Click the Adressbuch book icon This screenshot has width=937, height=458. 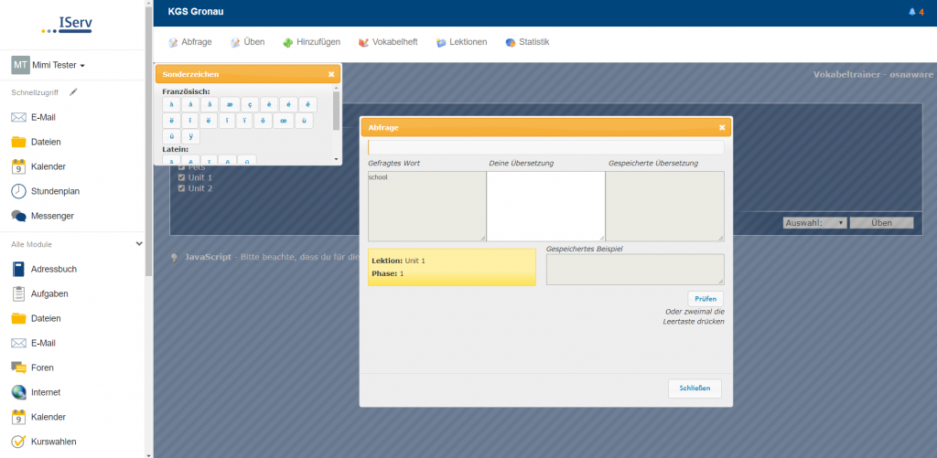pos(18,270)
